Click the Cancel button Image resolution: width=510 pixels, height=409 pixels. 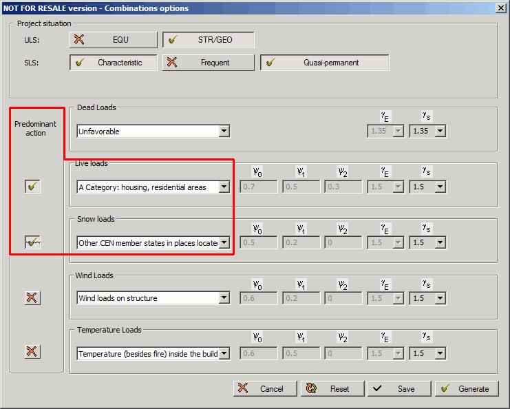[265, 388]
